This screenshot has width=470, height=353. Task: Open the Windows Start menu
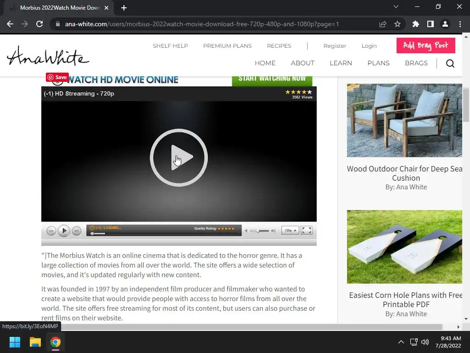15,342
